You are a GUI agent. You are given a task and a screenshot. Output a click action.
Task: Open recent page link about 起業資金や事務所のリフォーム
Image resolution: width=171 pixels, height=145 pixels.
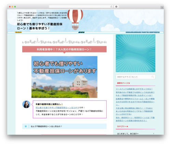tap(135, 102)
